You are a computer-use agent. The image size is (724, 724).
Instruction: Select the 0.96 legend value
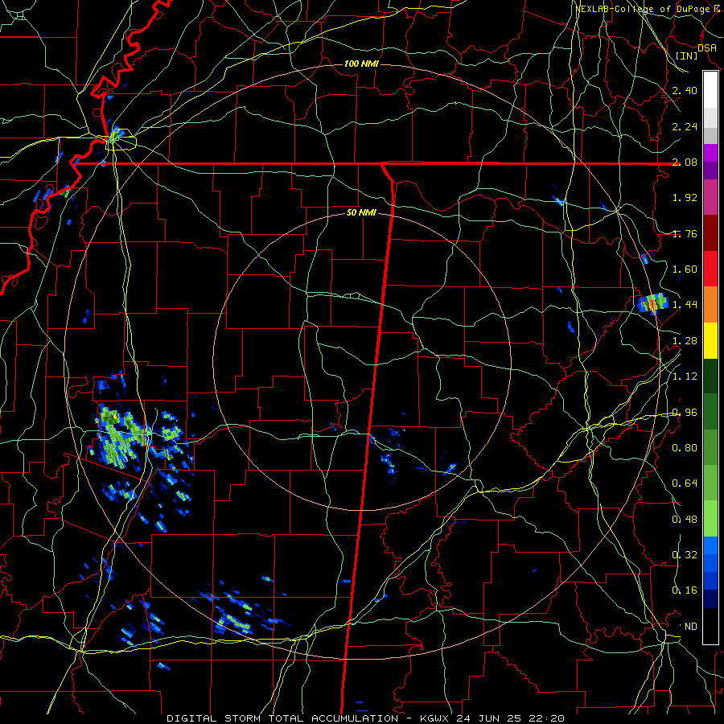pos(685,413)
